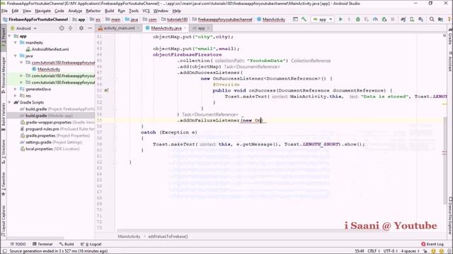This screenshot has width=453, height=254.
Task: Open the Logcat tool window button
Action: click(91, 244)
